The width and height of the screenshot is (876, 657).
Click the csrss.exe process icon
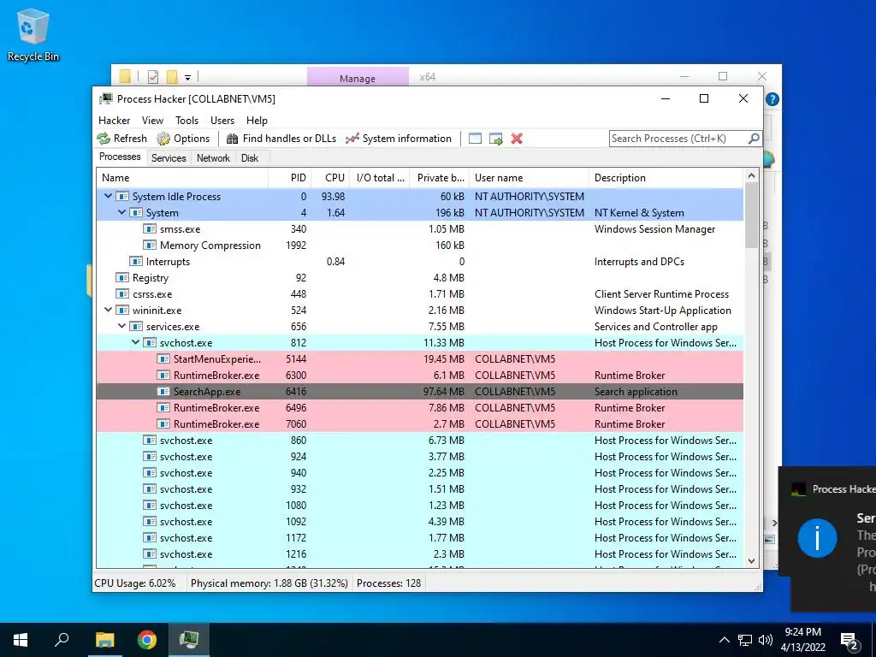pos(121,294)
